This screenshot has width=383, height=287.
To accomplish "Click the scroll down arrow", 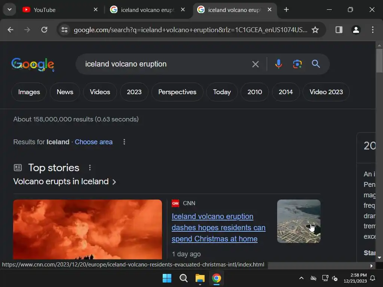I will coord(379,257).
